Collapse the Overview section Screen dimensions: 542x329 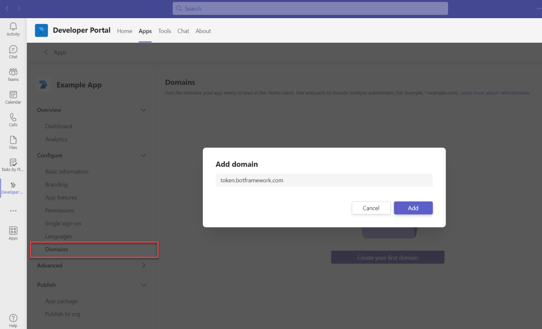pos(143,110)
